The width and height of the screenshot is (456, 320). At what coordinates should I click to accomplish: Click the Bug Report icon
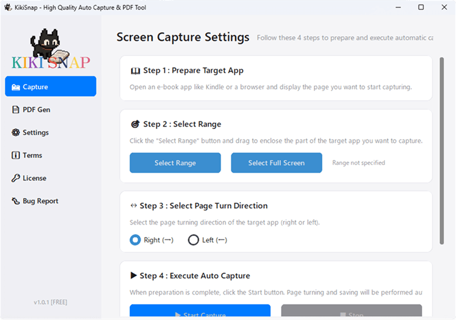click(16, 201)
